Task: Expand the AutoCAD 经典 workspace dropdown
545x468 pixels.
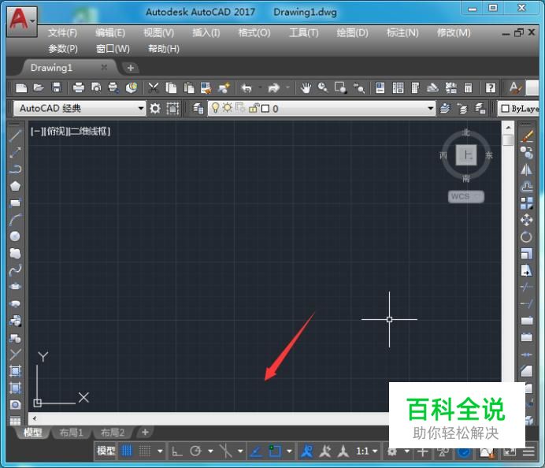Action: point(141,109)
